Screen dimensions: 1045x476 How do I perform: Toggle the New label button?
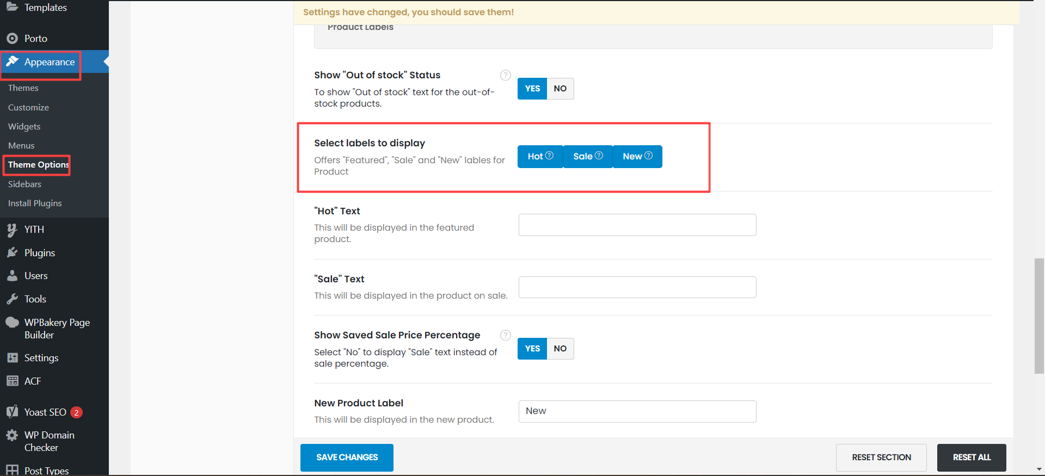click(x=637, y=157)
